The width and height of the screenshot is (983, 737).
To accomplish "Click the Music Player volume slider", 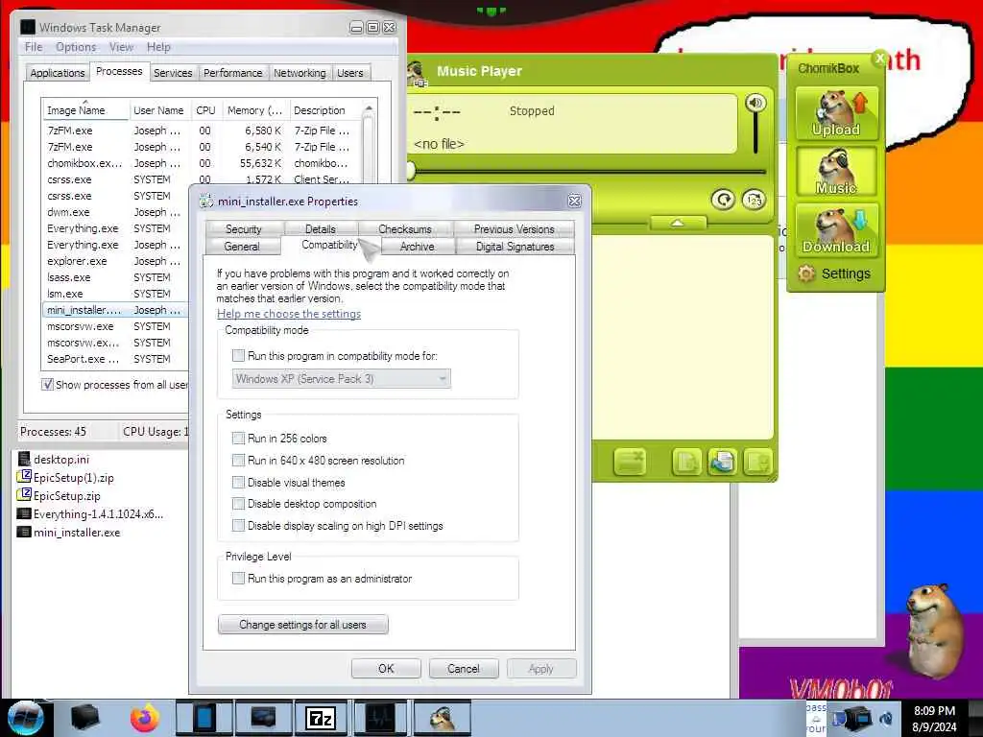I will (755, 132).
